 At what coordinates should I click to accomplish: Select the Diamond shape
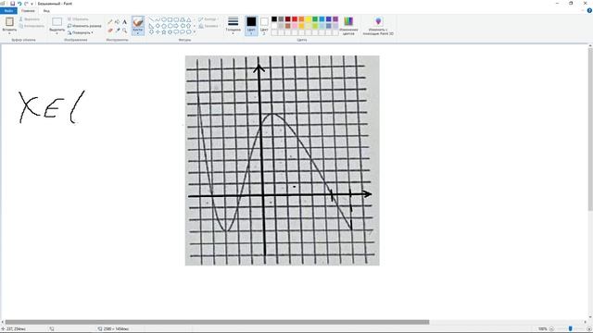(158, 26)
